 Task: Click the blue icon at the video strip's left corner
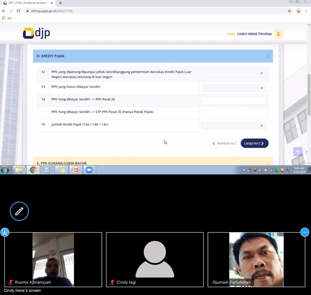(x=5, y=232)
